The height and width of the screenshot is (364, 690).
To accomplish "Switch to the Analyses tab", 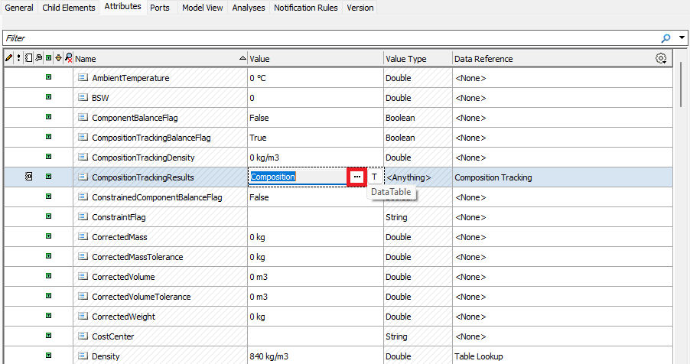I will 249,8.
